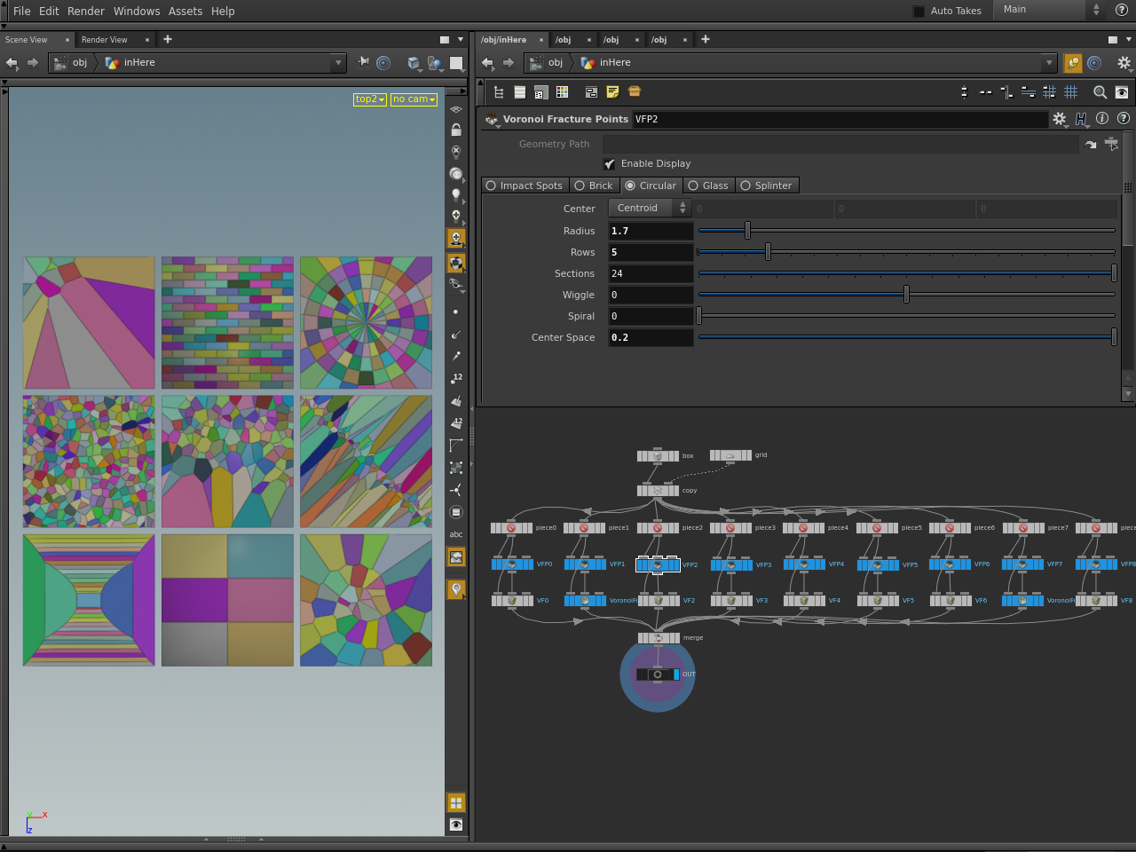The image size is (1136, 852).
Task: Click the pin pane icon in scene view
Action: point(363,62)
